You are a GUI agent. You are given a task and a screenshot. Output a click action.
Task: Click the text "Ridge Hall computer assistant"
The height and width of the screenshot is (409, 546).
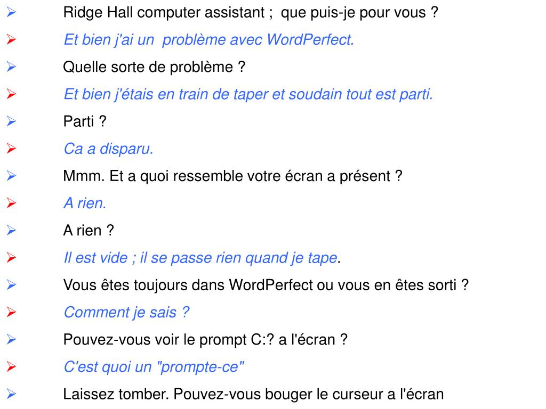click(164, 12)
